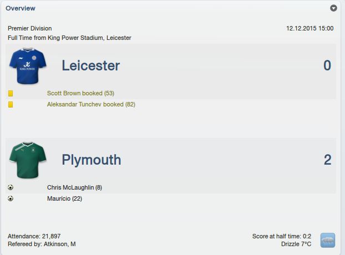
Task: View Aleksandar Tunchev booked event
Action: click(x=91, y=104)
